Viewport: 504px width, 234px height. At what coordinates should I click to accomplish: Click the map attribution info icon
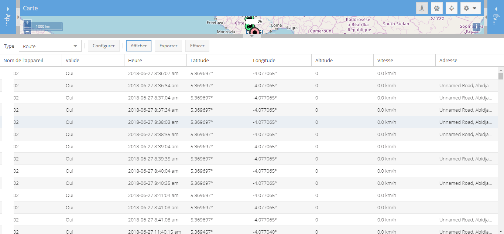(476, 27)
